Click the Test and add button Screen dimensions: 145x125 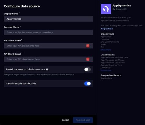83,120
